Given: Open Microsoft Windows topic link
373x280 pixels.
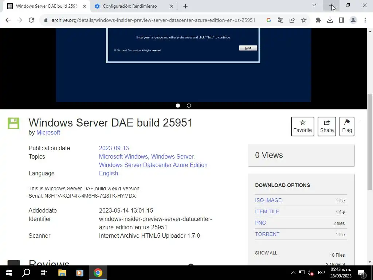Looking at the screenshot, I should 123,157.
